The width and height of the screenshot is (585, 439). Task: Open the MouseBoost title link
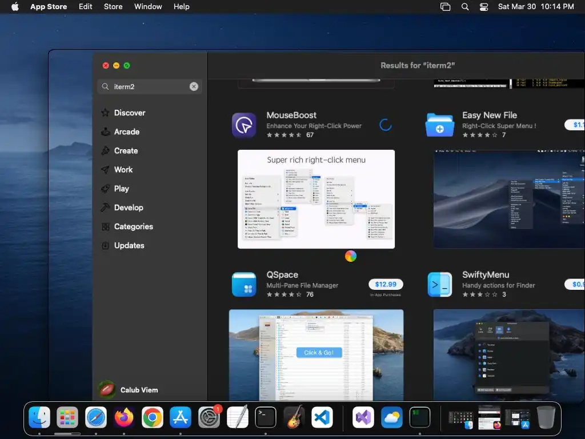(x=291, y=115)
